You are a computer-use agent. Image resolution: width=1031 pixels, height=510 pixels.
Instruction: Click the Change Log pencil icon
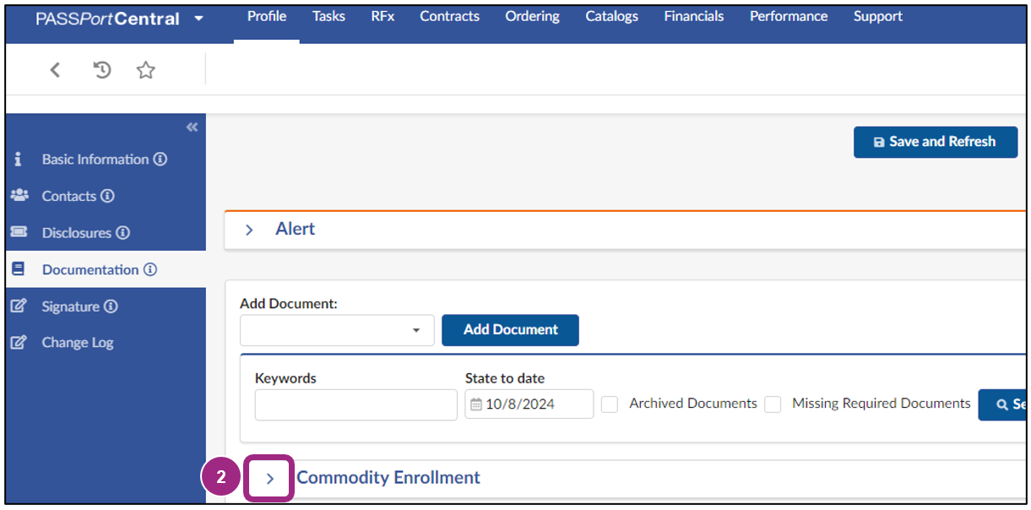coord(19,342)
